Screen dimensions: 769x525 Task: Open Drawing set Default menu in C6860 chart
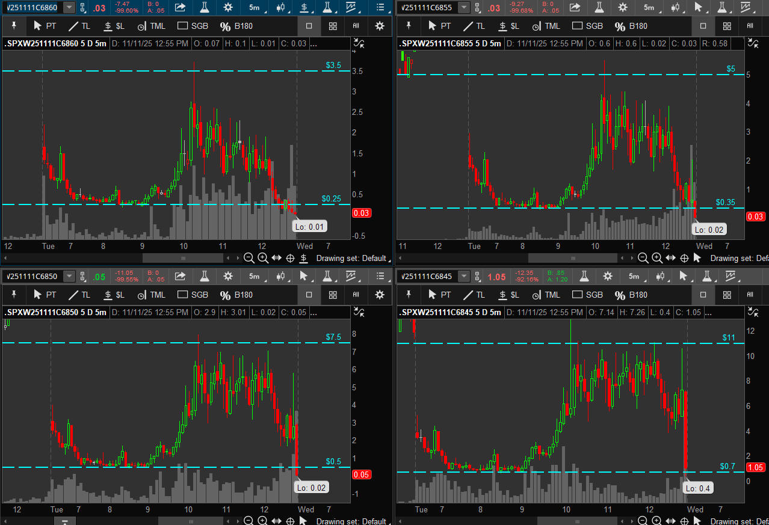click(351, 258)
